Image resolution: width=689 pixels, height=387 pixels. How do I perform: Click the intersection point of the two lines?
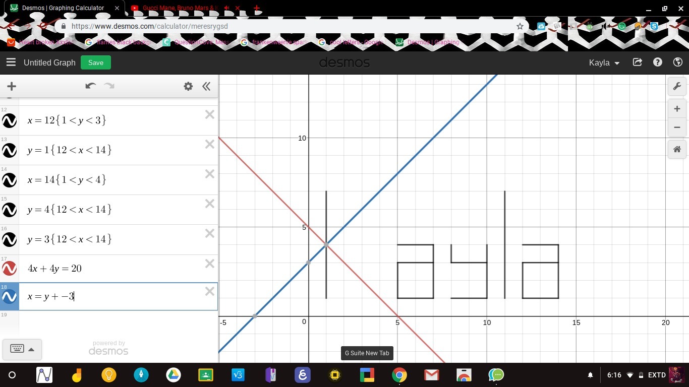(x=326, y=245)
